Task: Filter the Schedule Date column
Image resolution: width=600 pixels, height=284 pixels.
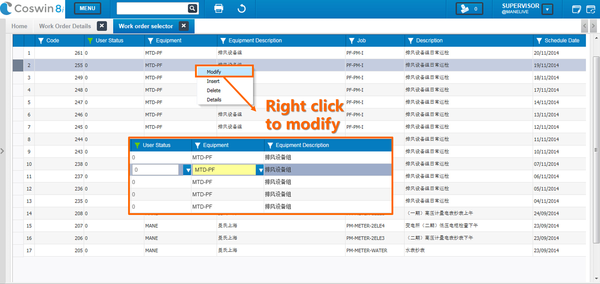Action: click(539, 41)
